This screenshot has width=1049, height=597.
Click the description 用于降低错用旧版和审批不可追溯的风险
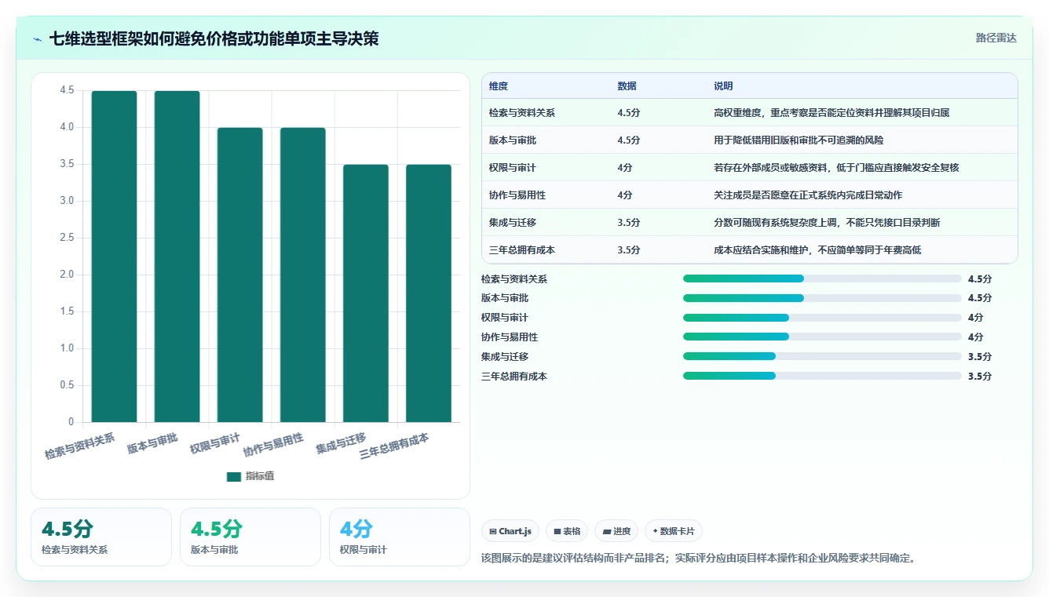coord(799,140)
